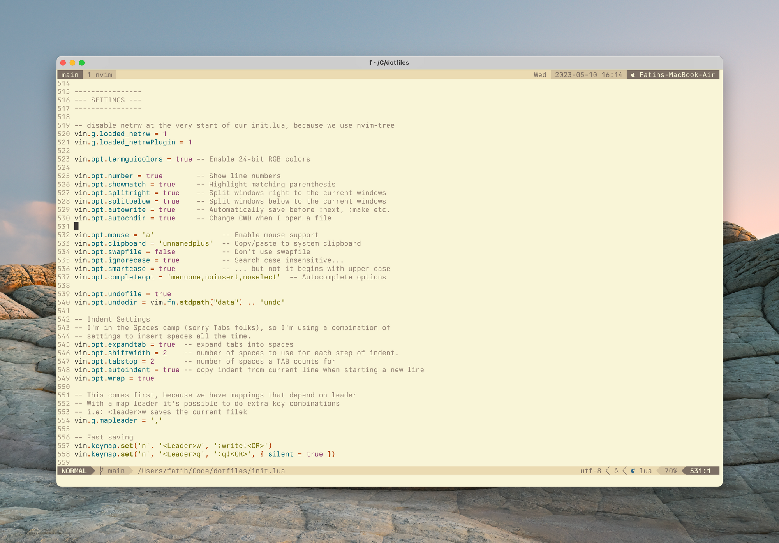Click line number 559 at bottom
The image size is (779, 543).
click(64, 463)
